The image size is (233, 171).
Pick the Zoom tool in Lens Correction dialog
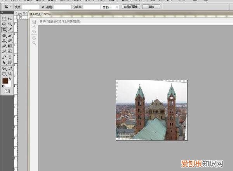[34, 43]
